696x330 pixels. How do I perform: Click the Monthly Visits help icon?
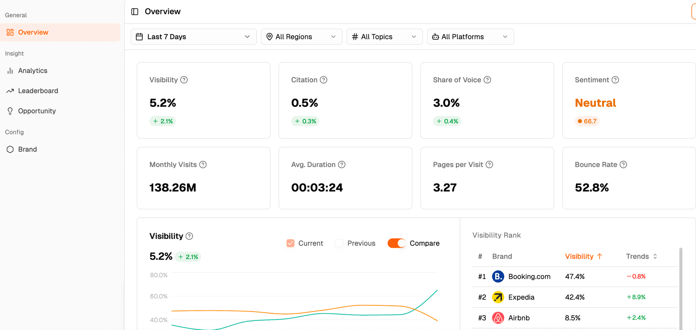(x=203, y=164)
